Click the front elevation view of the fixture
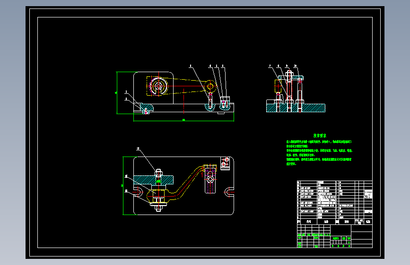The height and width of the screenshot is (265, 410). pos(183,93)
